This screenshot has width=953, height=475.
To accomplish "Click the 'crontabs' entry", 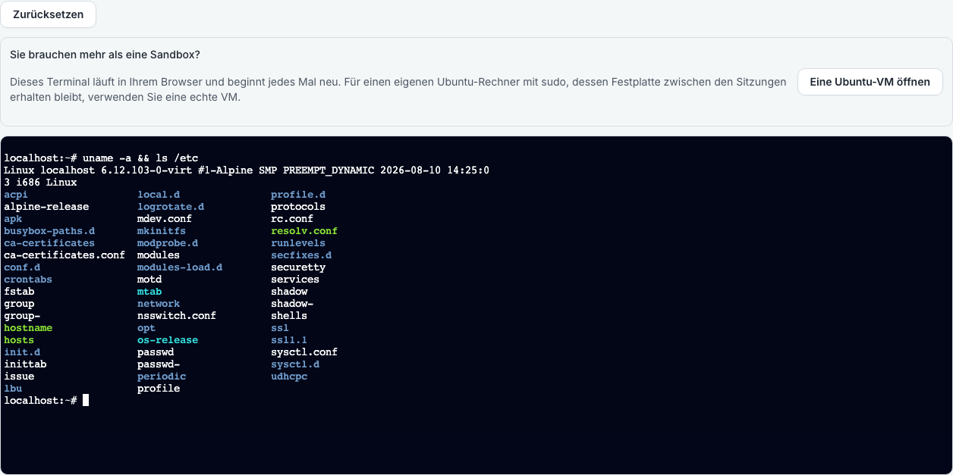I will [28, 280].
